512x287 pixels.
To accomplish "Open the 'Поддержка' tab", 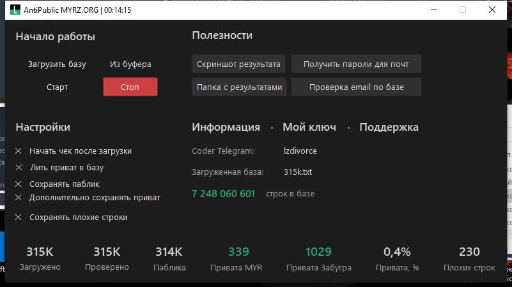I will click(x=389, y=127).
